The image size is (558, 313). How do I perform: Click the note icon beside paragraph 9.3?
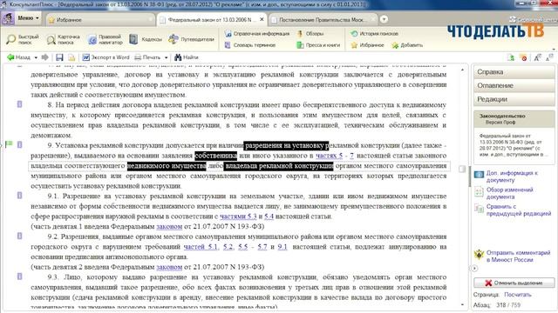click(19, 276)
